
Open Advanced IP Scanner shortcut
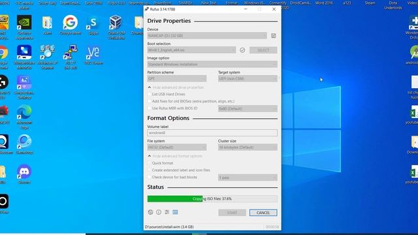48,57
